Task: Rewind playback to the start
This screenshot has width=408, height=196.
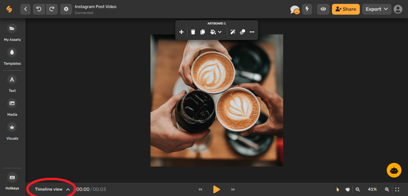Action: click(x=200, y=189)
